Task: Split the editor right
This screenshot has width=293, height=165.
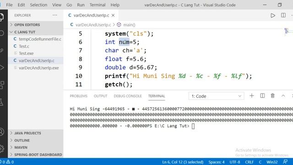Action: [x=283, y=15]
